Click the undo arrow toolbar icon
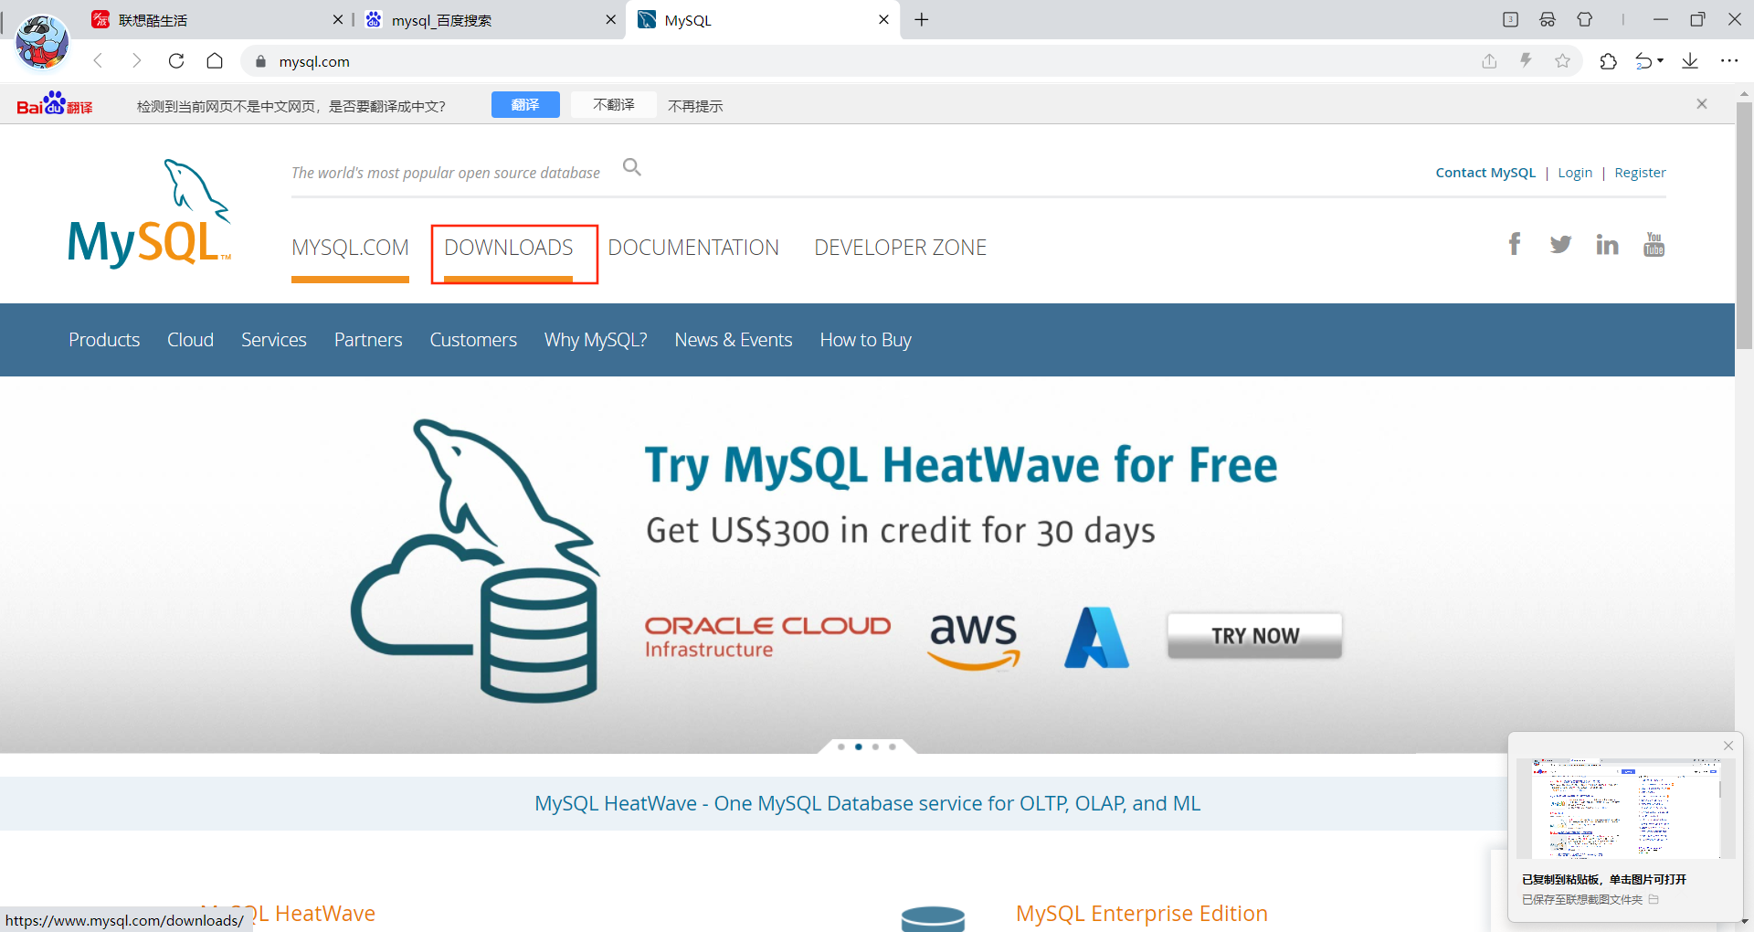The width and height of the screenshot is (1754, 932). pyautogui.click(x=1644, y=61)
